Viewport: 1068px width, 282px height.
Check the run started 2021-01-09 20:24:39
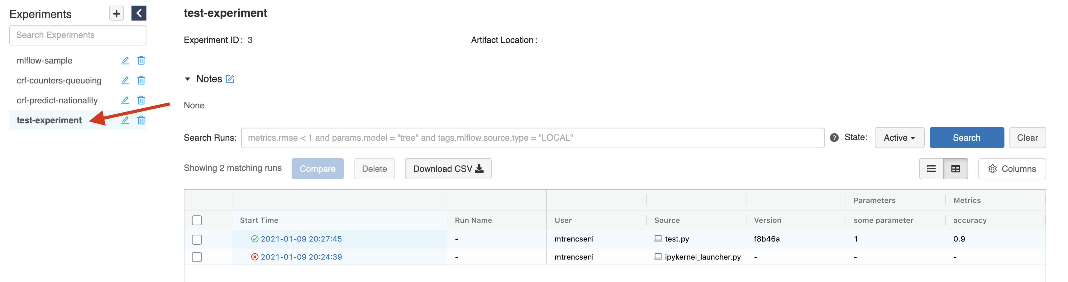click(197, 257)
